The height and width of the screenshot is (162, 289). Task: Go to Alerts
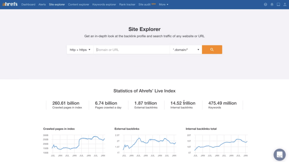click(x=42, y=5)
